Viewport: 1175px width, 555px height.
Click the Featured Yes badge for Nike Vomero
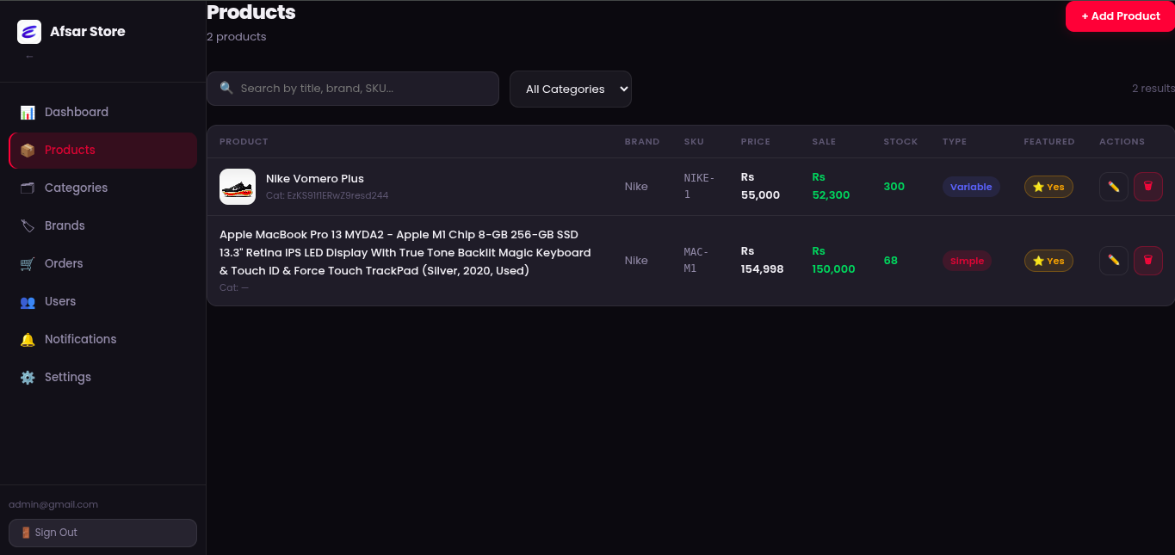1048,187
